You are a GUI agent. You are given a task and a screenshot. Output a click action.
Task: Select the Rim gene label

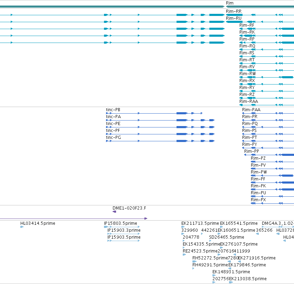tap(229, 3)
